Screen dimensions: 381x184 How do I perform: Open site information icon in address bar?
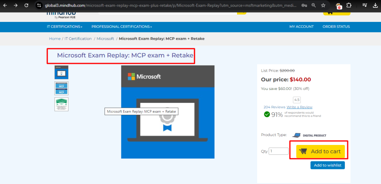click(39, 6)
